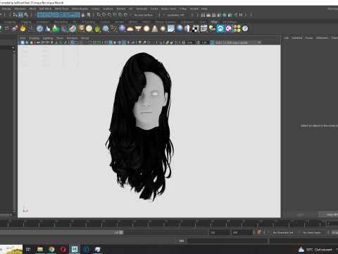The width and height of the screenshot is (338, 254).
Task: Open Render Settings from the status line
Action: point(219,15)
